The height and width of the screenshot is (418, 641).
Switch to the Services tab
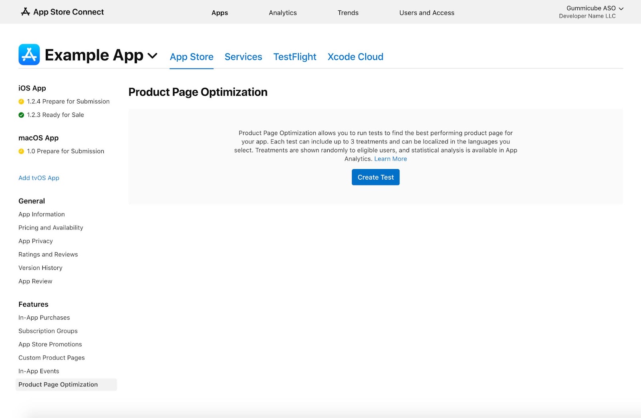[x=243, y=57]
